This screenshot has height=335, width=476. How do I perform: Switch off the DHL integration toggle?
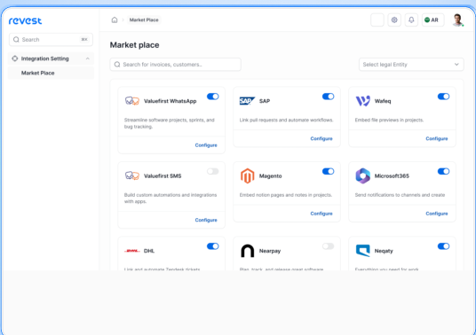click(213, 246)
